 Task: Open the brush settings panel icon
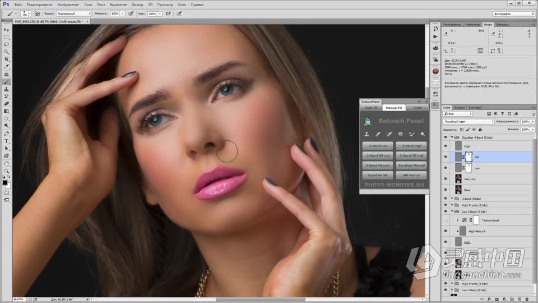[x=37, y=13]
